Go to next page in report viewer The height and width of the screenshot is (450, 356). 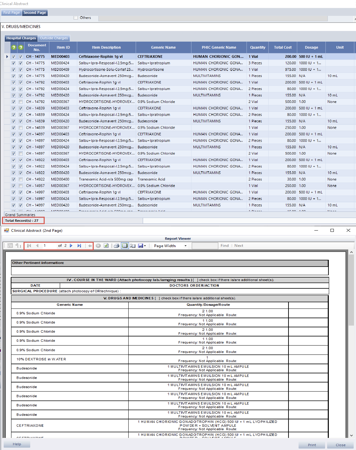click(x=71, y=246)
